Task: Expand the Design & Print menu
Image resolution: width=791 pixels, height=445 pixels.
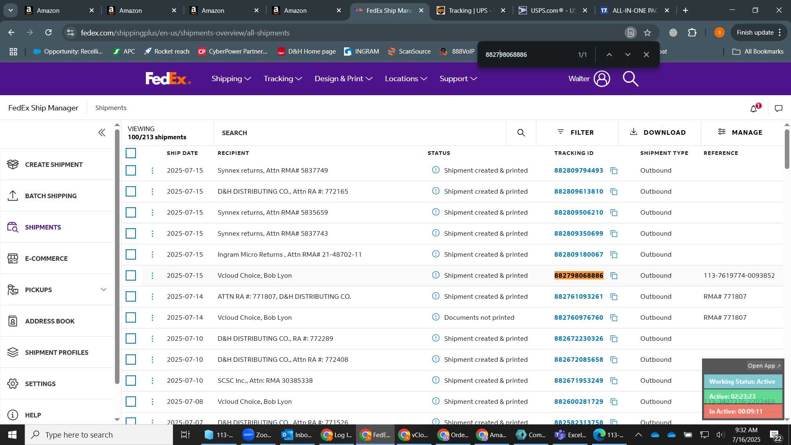Action: [343, 79]
